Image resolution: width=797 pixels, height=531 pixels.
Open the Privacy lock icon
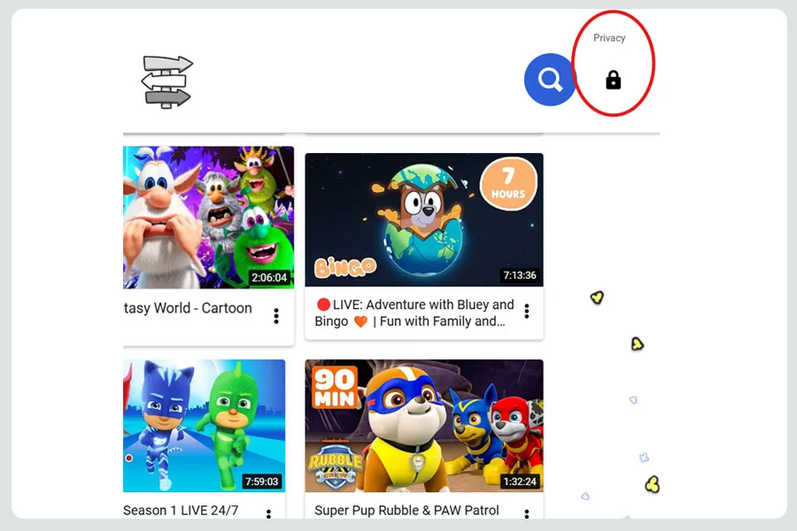[x=613, y=81]
